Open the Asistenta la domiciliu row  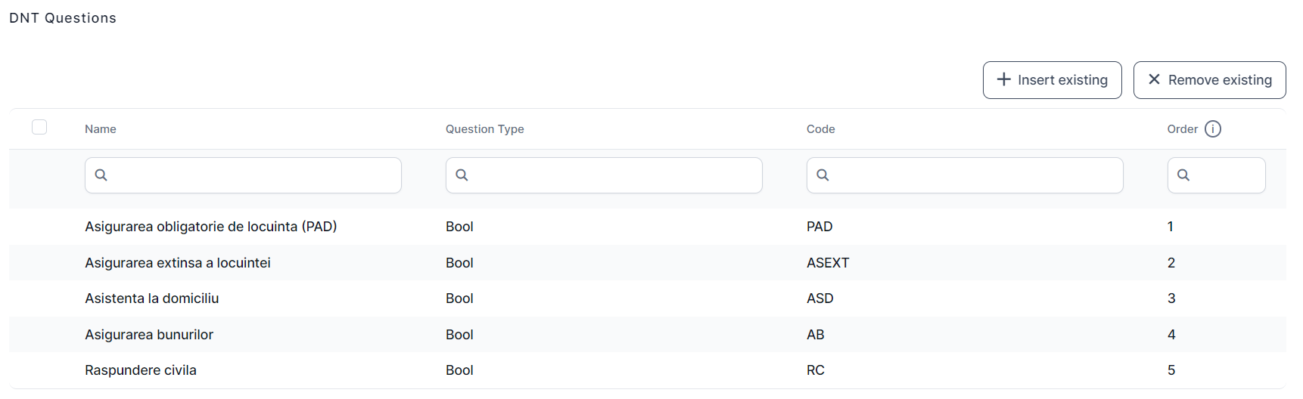151,298
